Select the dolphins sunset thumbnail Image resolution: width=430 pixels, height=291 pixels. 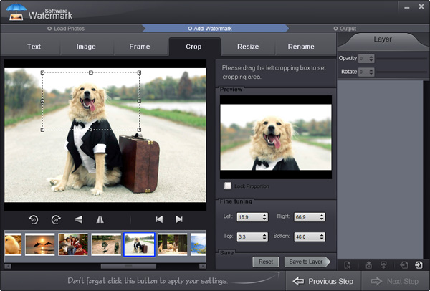39,244
